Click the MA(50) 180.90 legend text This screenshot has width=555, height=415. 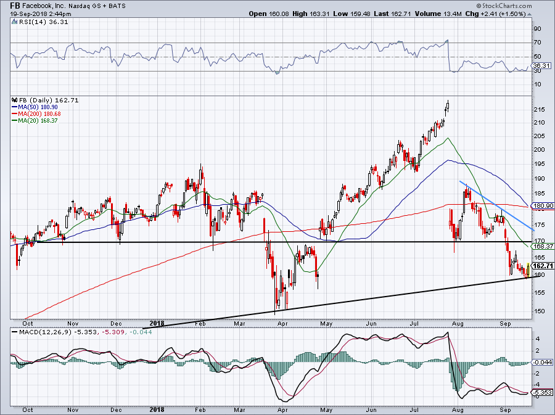[38, 107]
